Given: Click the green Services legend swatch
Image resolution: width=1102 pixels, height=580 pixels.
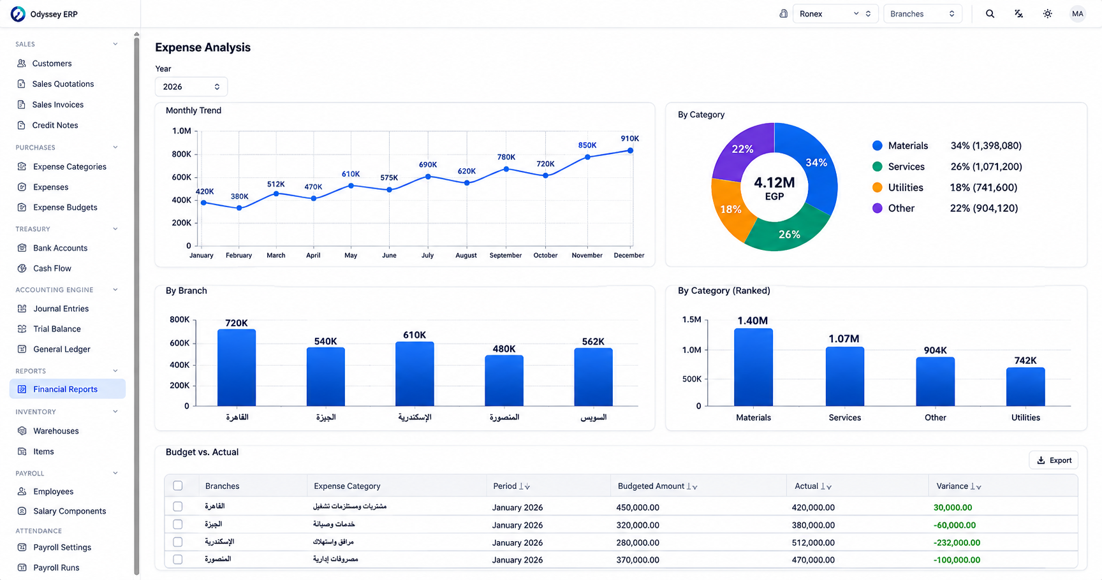Looking at the screenshot, I should tap(878, 167).
